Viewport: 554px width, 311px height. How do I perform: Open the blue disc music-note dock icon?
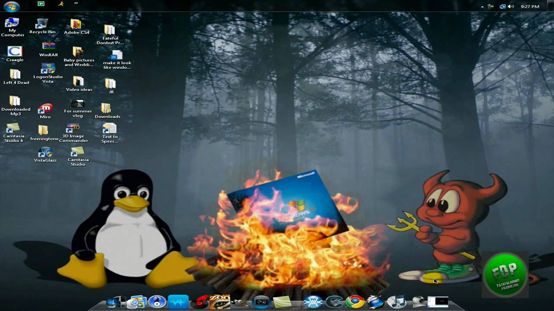[157, 301]
